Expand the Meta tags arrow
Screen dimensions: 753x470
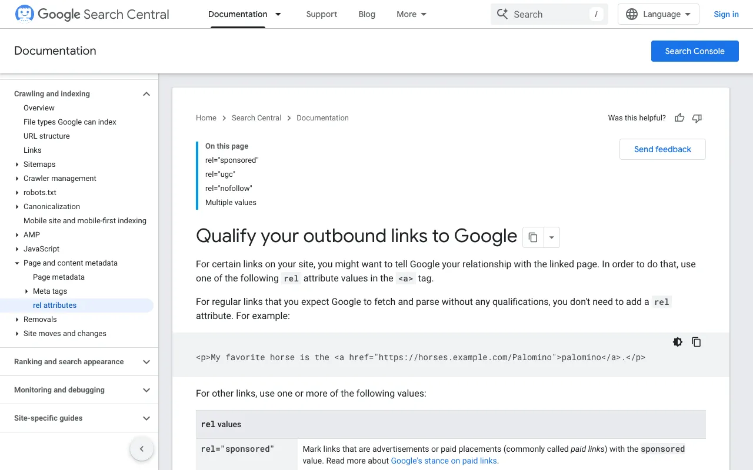tap(26, 291)
